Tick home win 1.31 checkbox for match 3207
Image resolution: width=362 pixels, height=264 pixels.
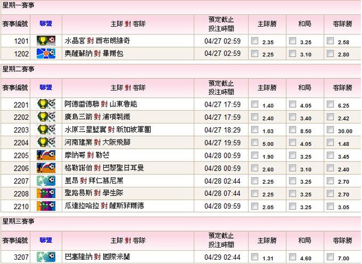point(255,257)
